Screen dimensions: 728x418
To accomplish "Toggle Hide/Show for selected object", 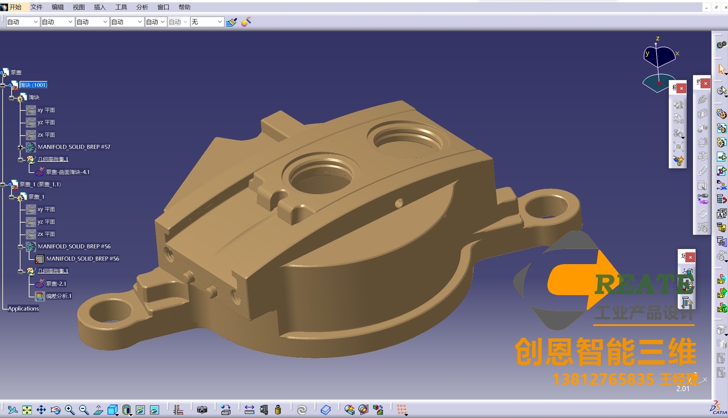I will (140, 410).
